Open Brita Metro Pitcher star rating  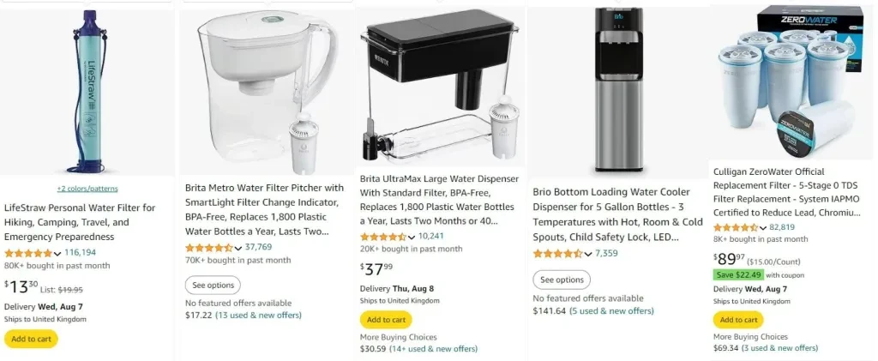tap(209, 247)
